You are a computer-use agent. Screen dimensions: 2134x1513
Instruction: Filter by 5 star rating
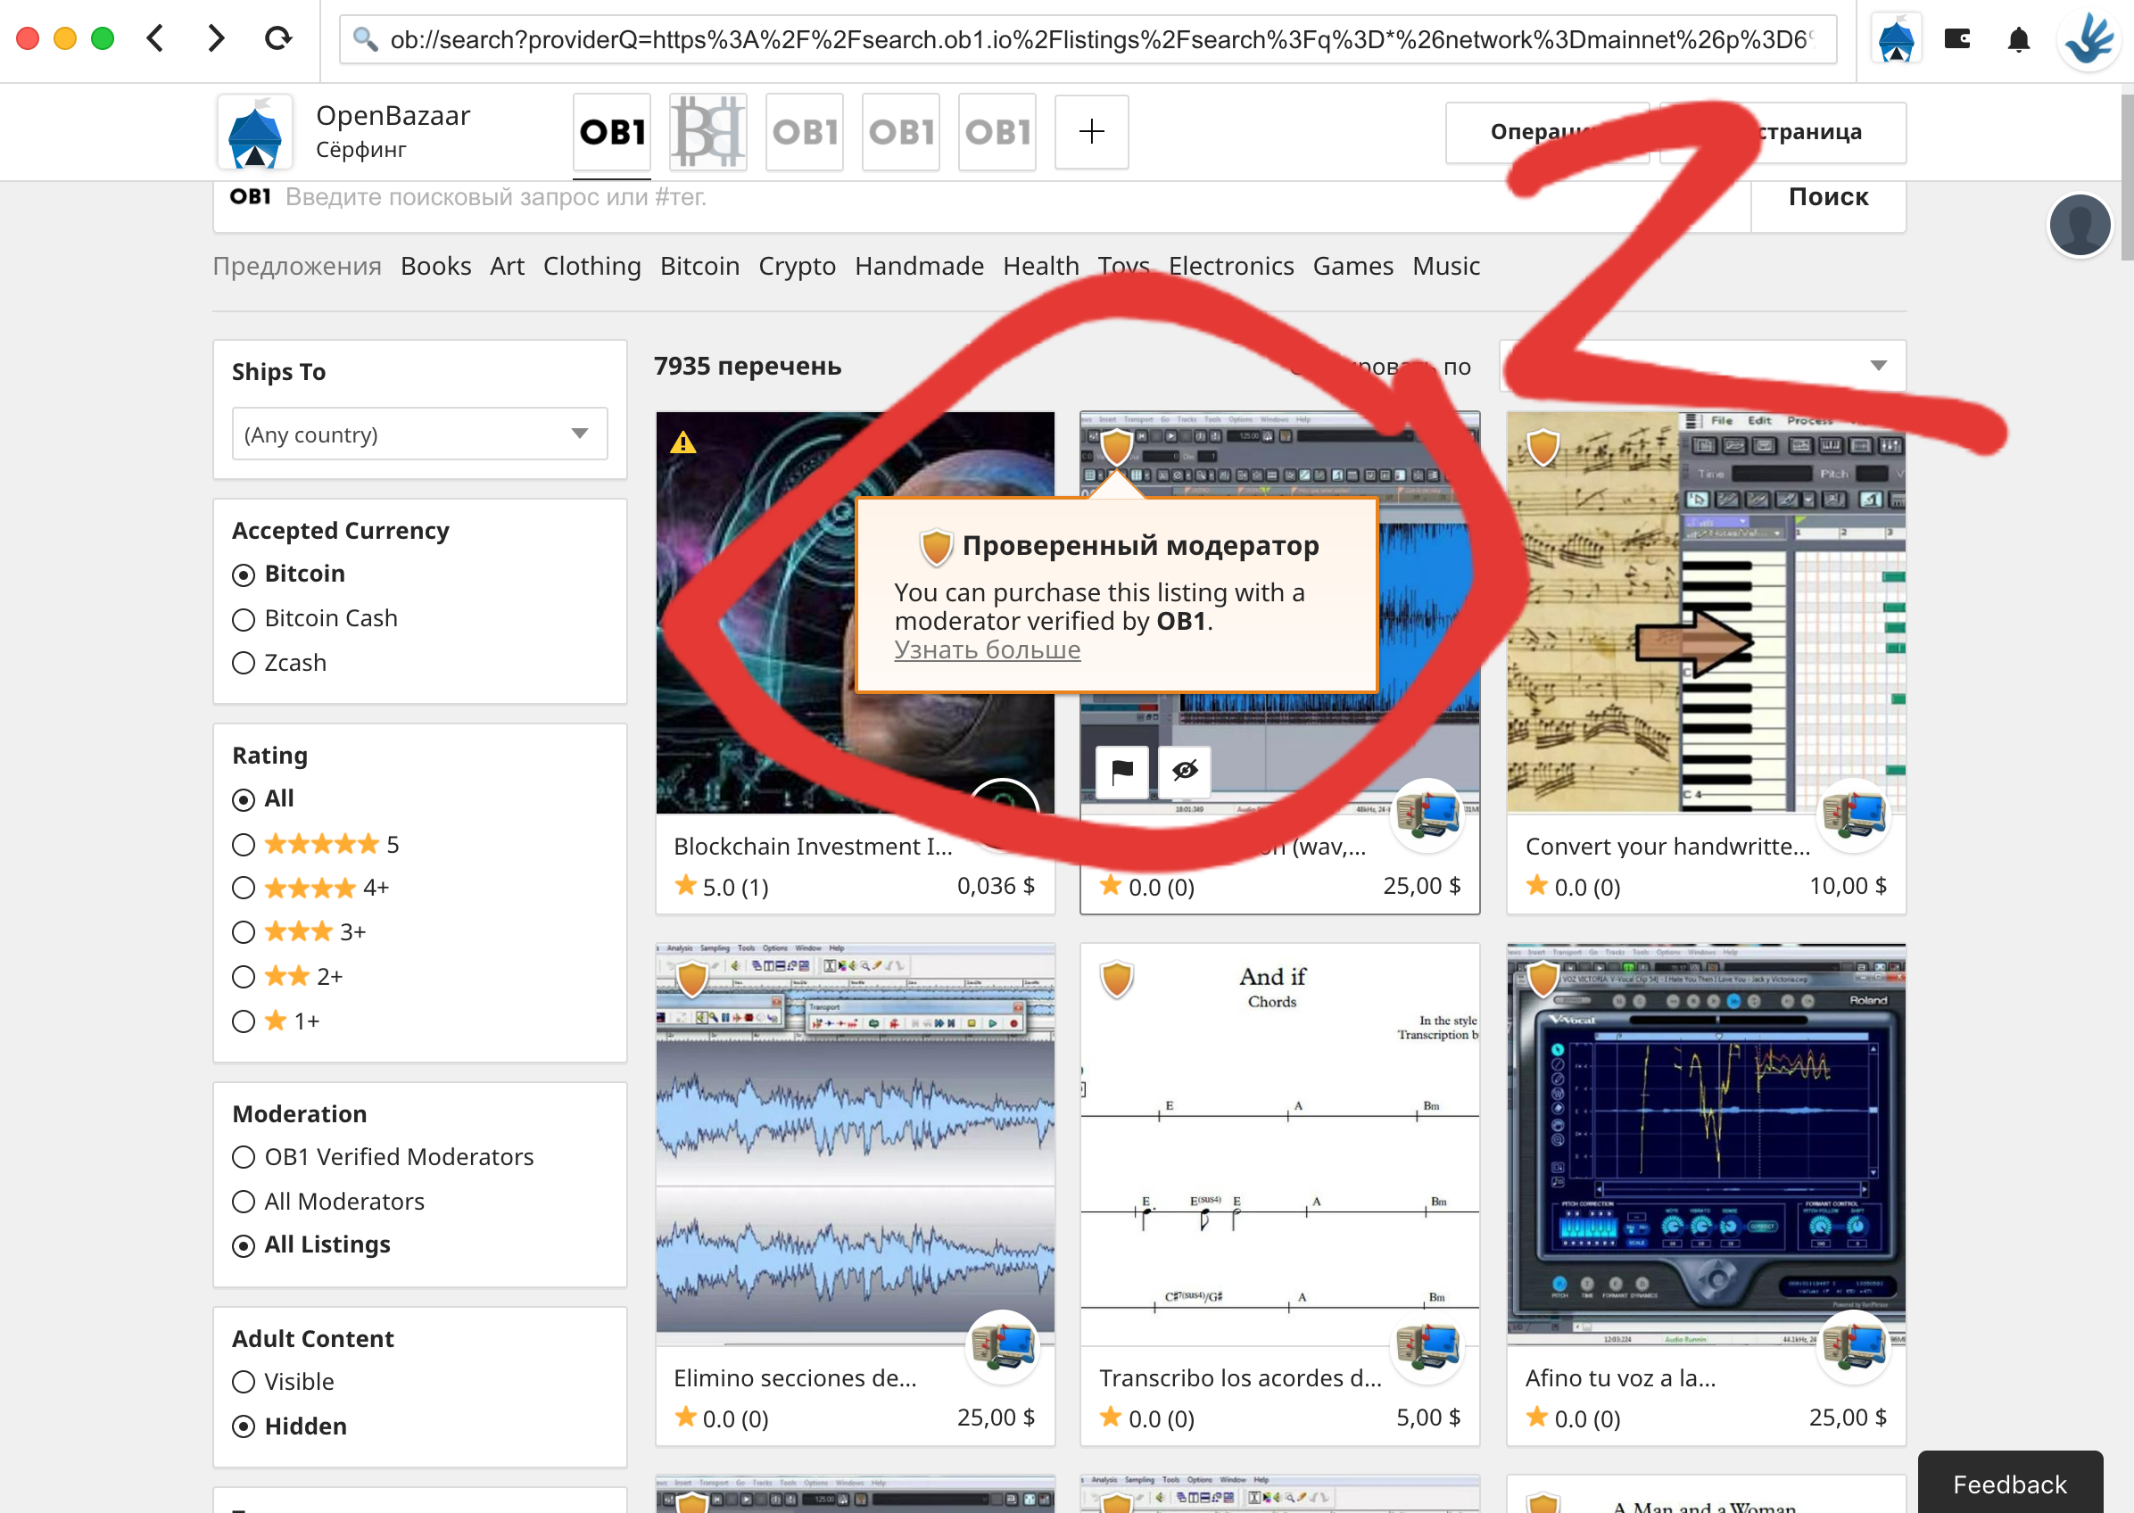[x=244, y=845]
